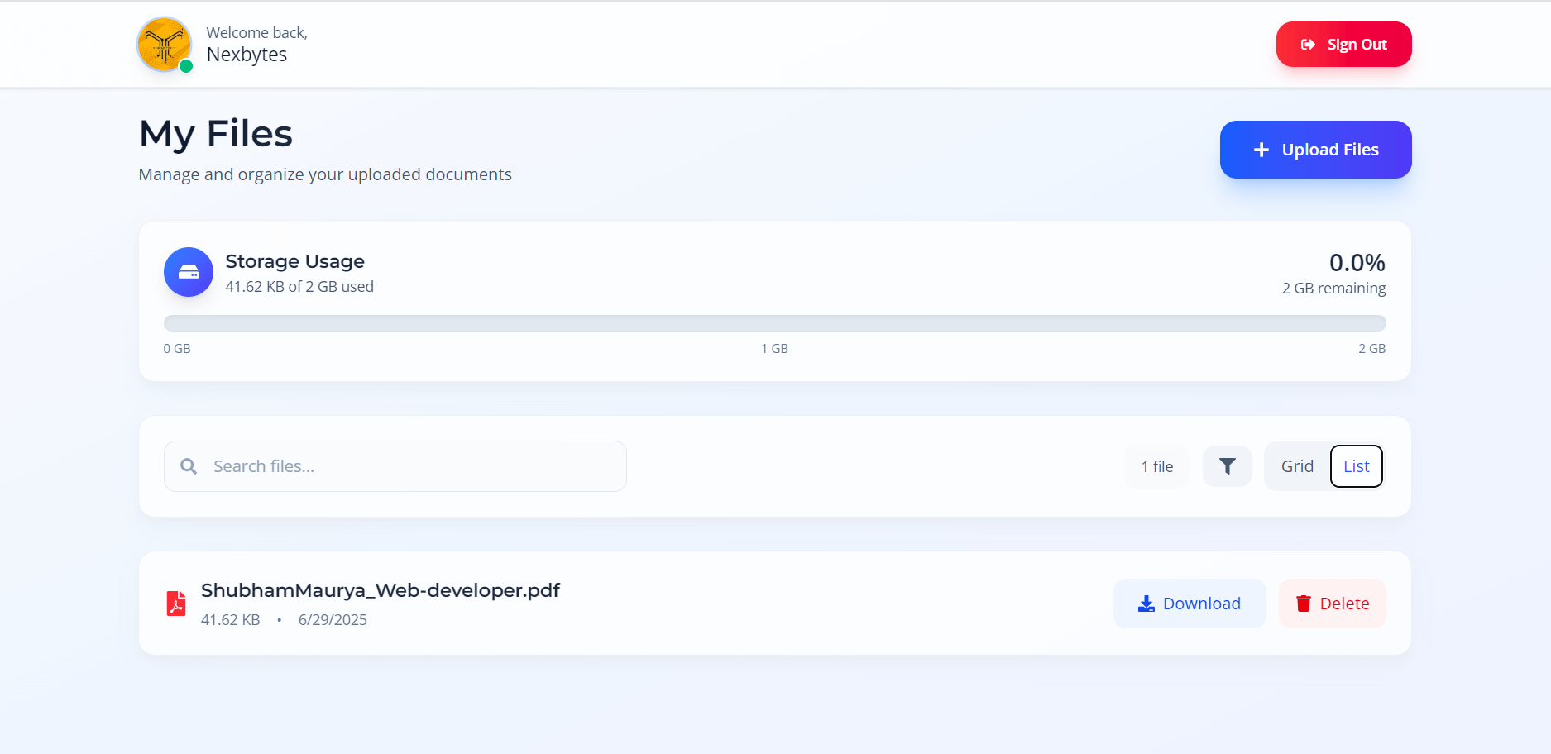Switch to Grid view

(x=1296, y=466)
